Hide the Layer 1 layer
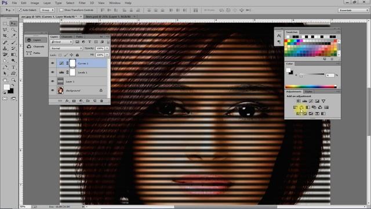This screenshot has height=209, width=371. click(53, 81)
